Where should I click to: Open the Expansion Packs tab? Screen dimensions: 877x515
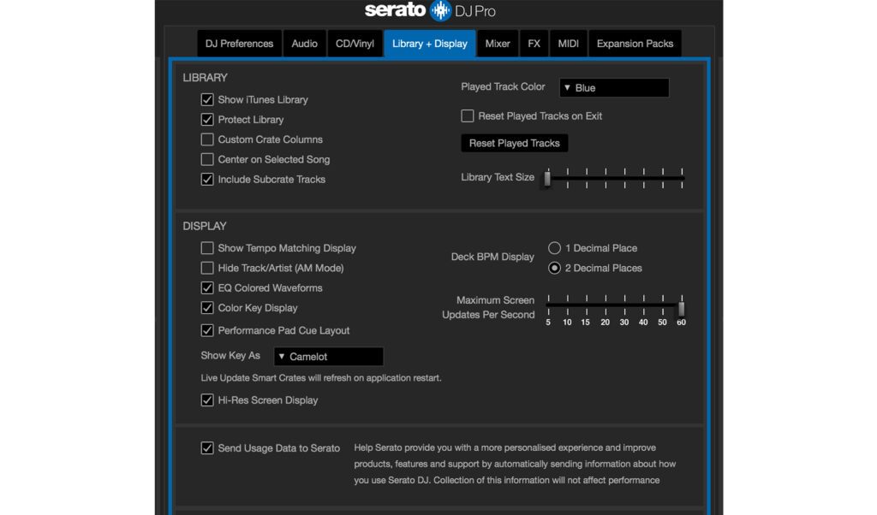635,44
